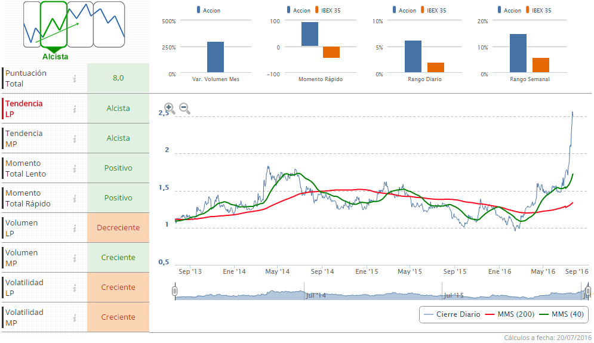The height and width of the screenshot is (343, 594).
Task: Open info icon for Tendencia LP
Action: click(75, 109)
